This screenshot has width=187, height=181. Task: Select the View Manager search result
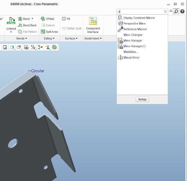[142, 40]
